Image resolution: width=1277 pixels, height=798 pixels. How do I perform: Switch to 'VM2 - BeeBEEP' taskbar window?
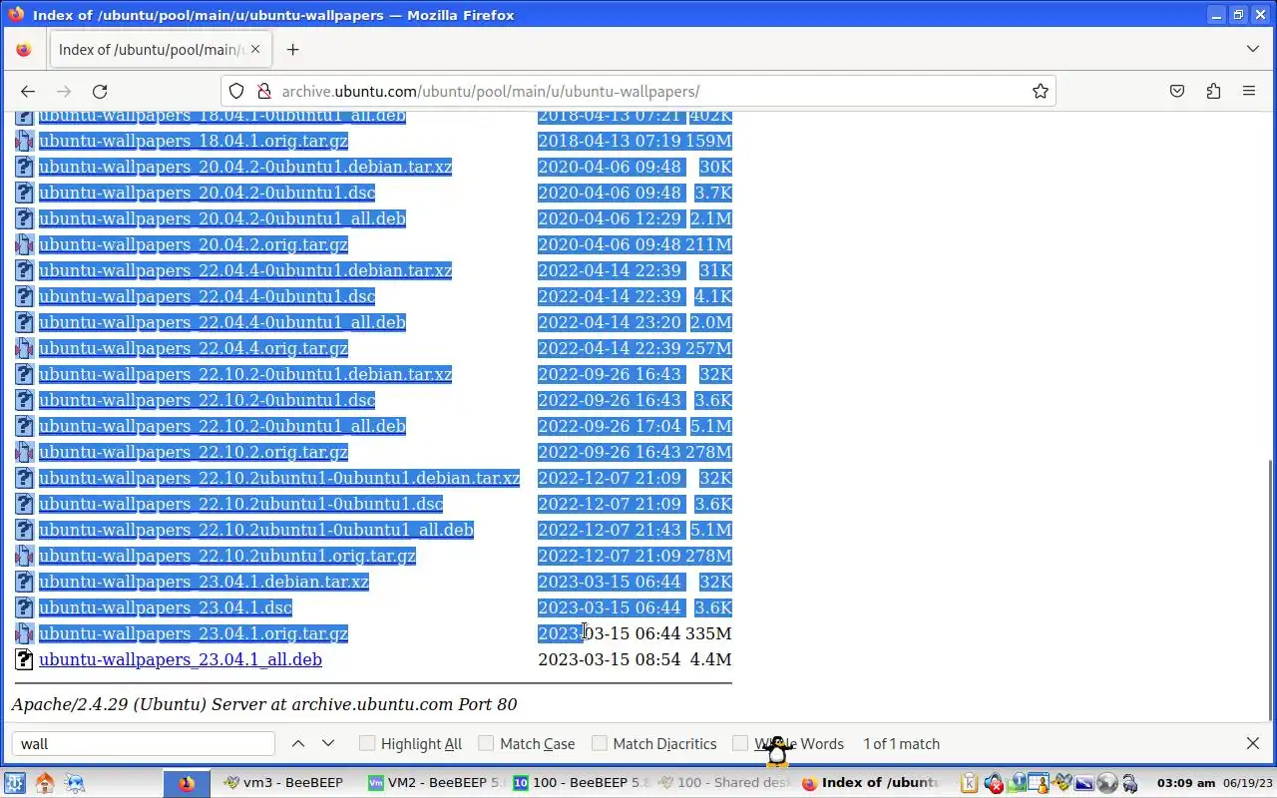(436, 783)
